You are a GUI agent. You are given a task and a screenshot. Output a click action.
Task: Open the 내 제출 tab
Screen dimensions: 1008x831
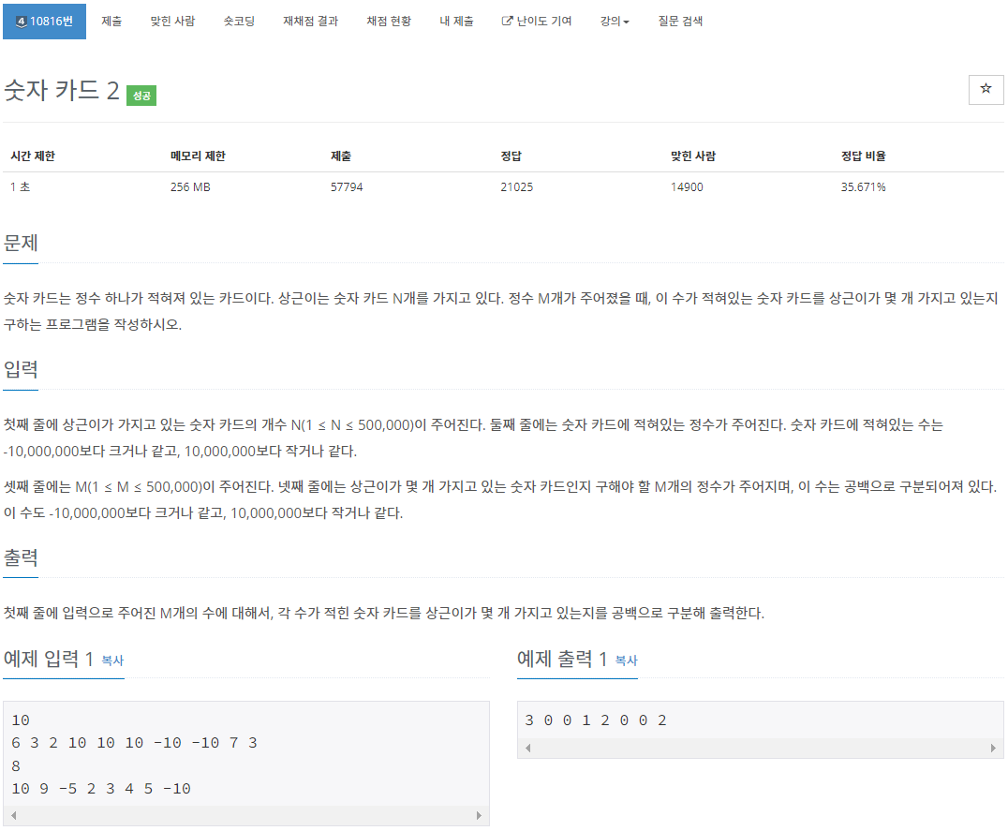tap(456, 22)
